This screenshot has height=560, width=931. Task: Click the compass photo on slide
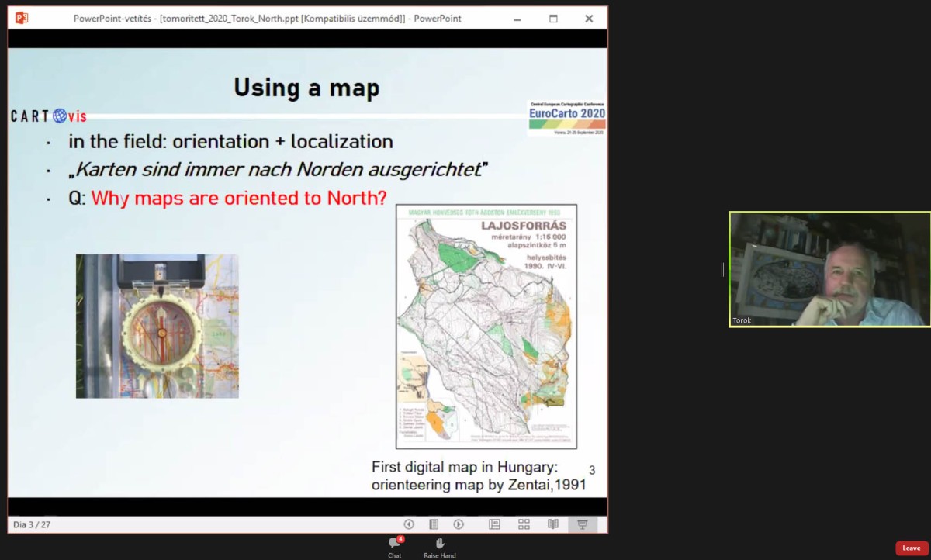157,326
